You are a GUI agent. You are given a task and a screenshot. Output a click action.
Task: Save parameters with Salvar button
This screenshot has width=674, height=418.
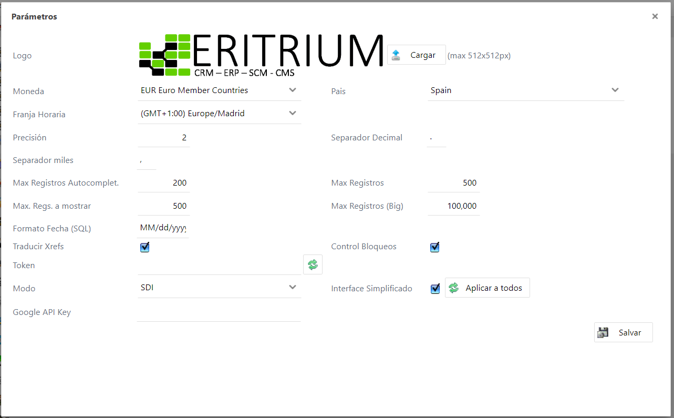pos(624,332)
